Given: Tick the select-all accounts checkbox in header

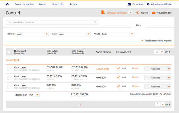Looking at the screenshot, I should pyautogui.click(x=9, y=52).
